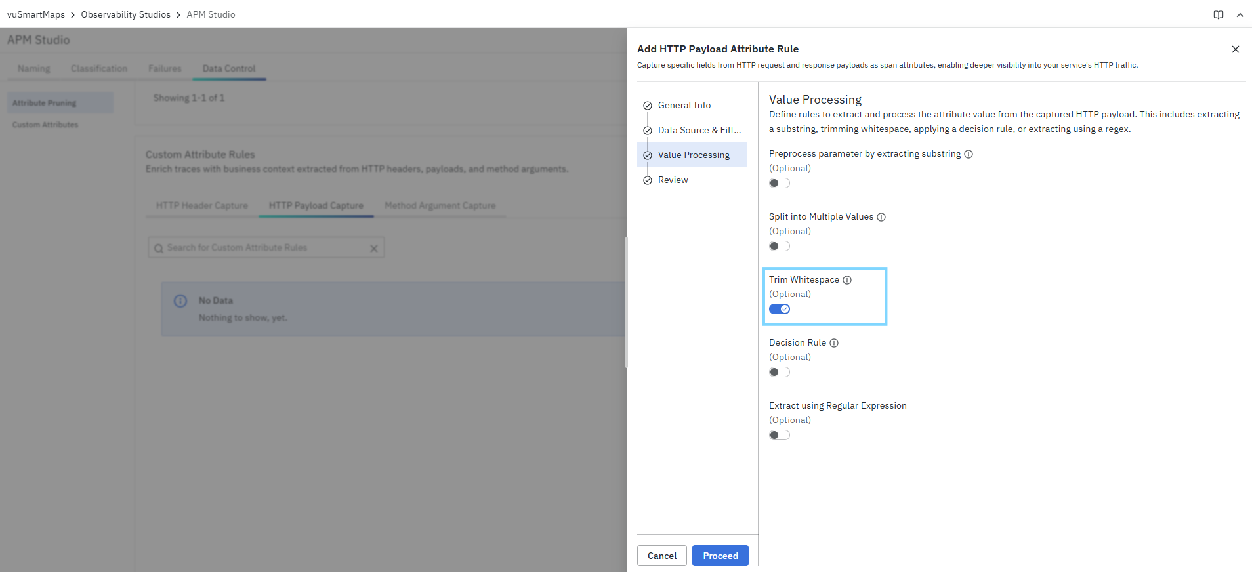Click the Cancel button

point(662,556)
